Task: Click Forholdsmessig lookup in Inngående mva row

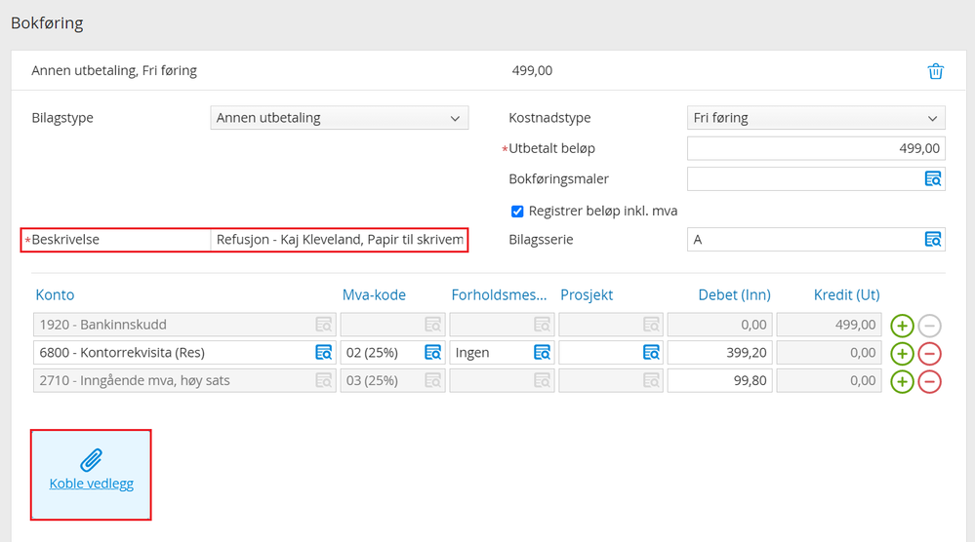Action: [542, 380]
